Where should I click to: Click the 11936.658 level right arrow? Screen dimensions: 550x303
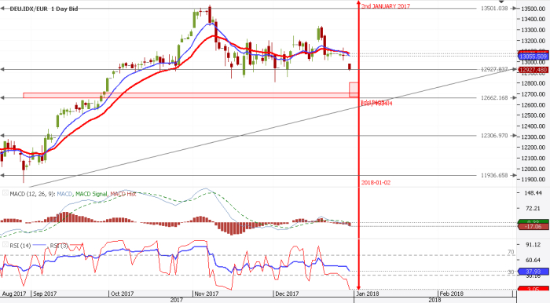coord(514,176)
